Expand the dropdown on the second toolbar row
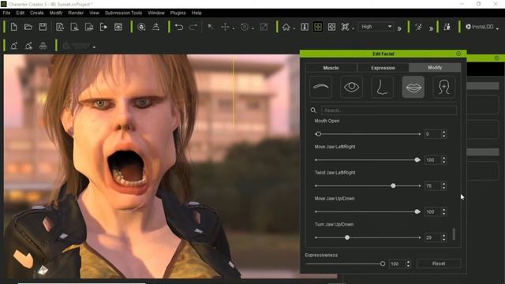This screenshot has width=505, height=284. click(x=94, y=47)
